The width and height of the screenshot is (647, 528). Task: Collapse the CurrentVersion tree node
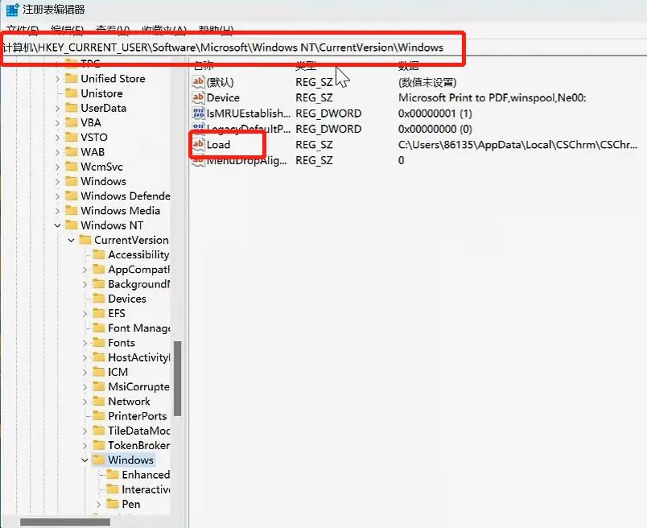(x=72, y=241)
